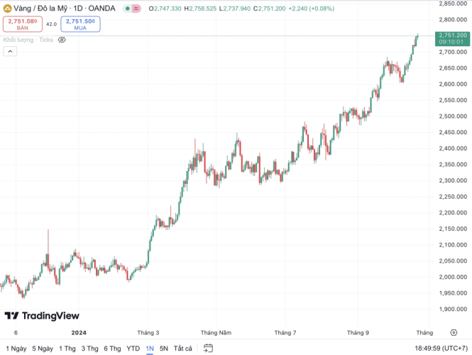
Task: Open the go-to-date calendar icon
Action: point(208,349)
